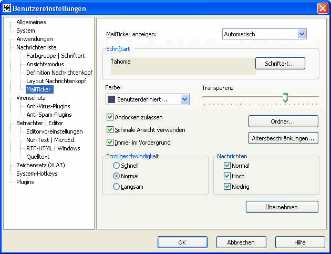Click the Transparenz slider thumb
Screen dimensions: 331x254
(285, 97)
